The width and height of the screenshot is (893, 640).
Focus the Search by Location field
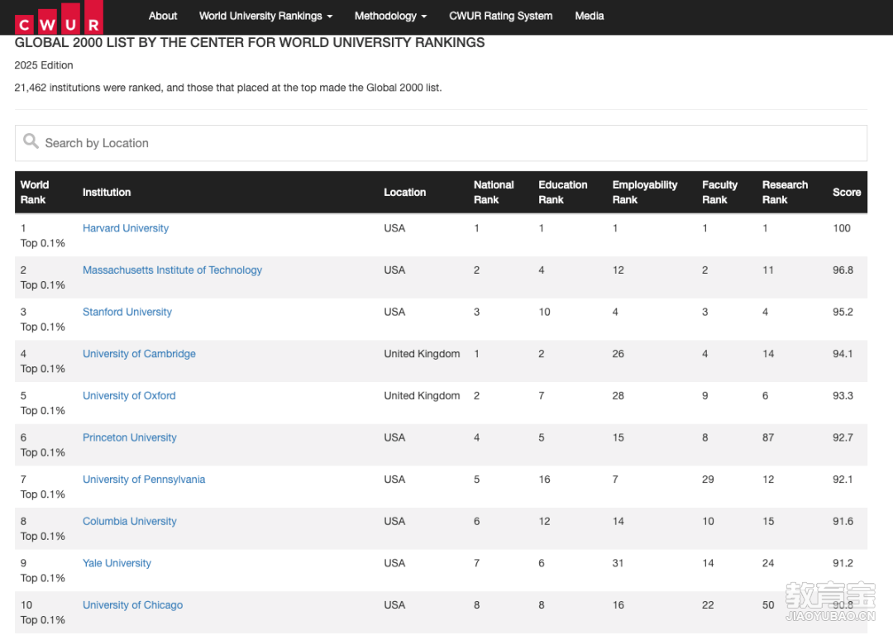(x=441, y=143)
